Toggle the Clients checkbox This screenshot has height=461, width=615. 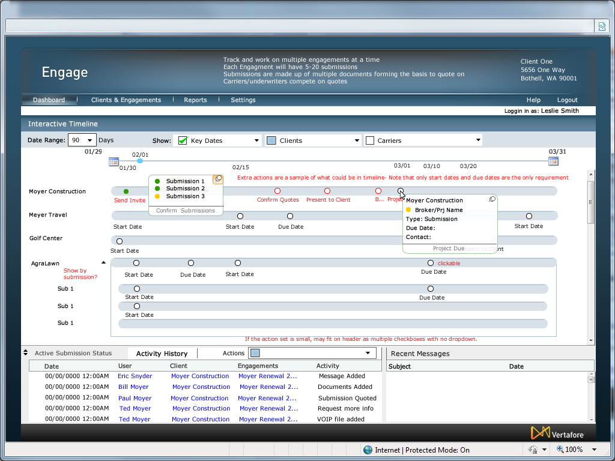(271, 140)
